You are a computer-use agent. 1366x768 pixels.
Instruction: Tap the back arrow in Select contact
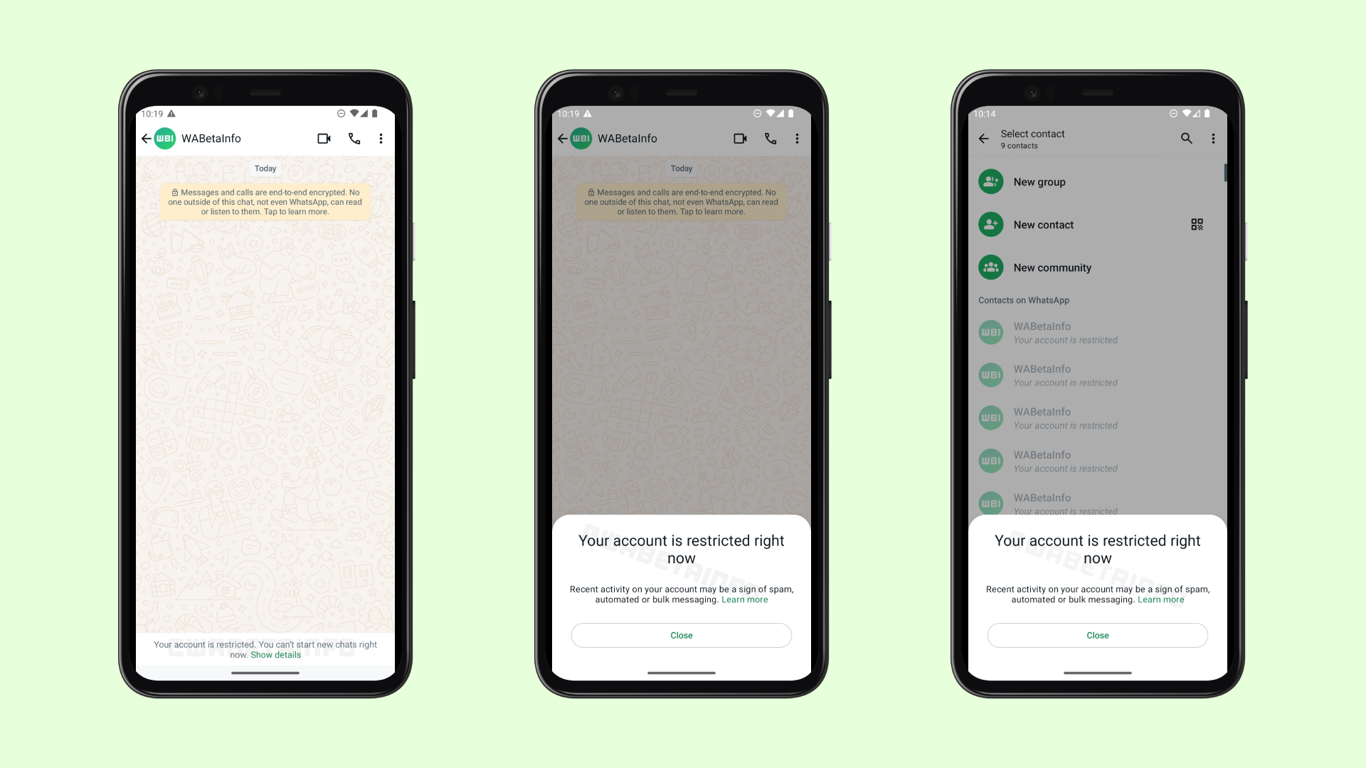click(983, 138)
